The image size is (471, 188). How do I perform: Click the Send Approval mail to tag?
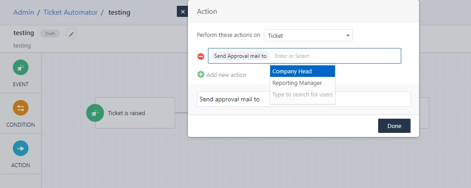[x=240, y=56]
